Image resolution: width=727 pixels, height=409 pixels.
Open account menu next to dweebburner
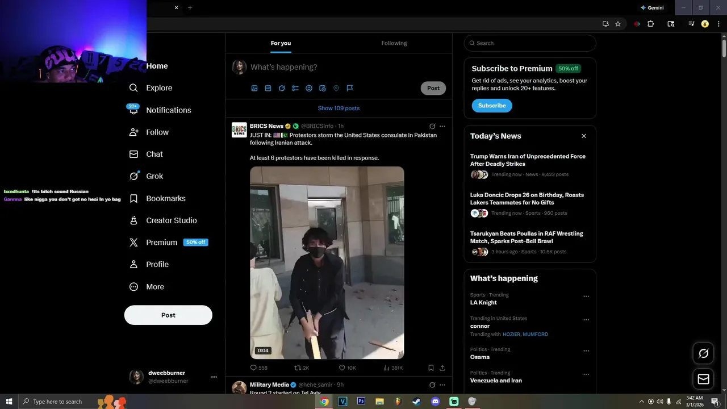(214, 377)
